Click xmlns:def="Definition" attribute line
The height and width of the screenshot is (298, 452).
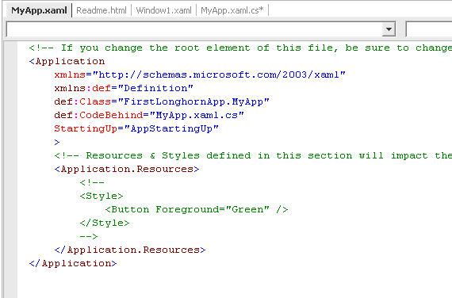(124, 88)
